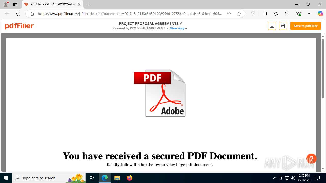Print the document with the printer icon
The width and height of the screenshot is (326, 183).
coord(283,26)
